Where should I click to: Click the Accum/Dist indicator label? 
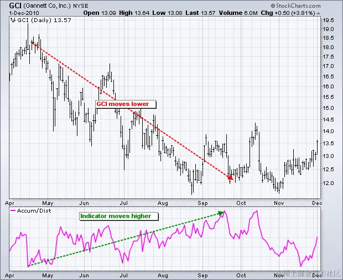(x=34, y=211)
